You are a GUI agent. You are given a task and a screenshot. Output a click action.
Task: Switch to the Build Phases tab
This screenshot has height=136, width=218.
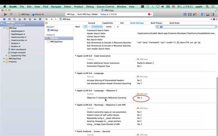click(x=156, y=23)
